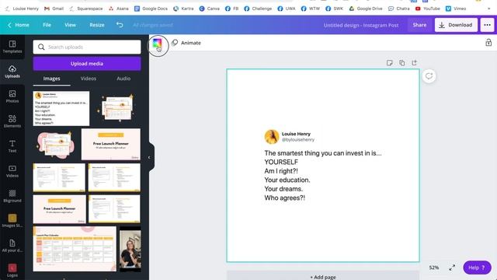Open the Videos sidebar panel

click(x=12, y=171)
